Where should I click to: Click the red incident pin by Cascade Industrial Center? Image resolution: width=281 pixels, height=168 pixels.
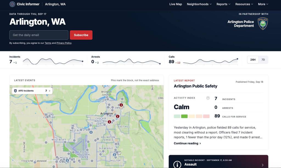[109, 122]
